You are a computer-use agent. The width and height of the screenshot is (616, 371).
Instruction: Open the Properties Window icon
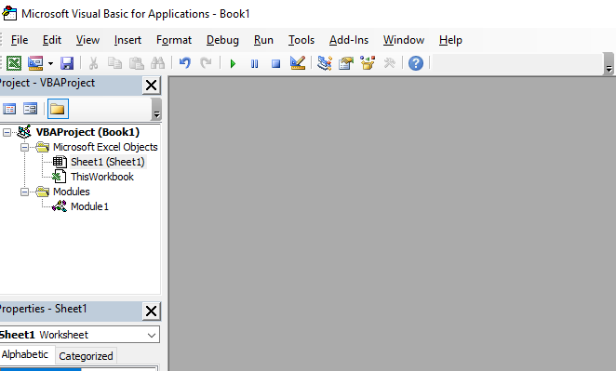[346, 63]
